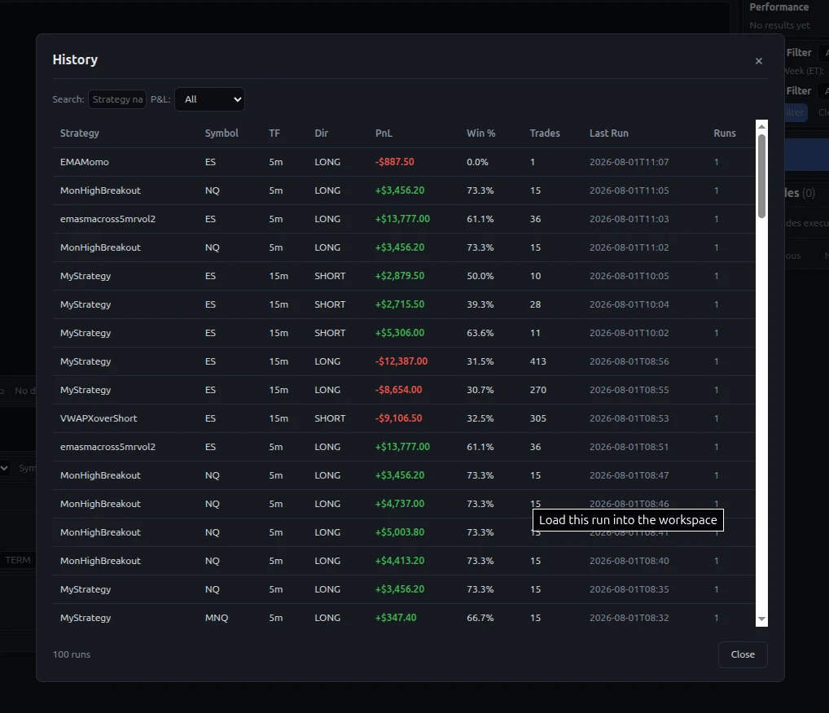829x713 pixels.
Task: Open emasmacross5mrvol2 run dated 2026-08-01T11:03
Action: point(404,219)
